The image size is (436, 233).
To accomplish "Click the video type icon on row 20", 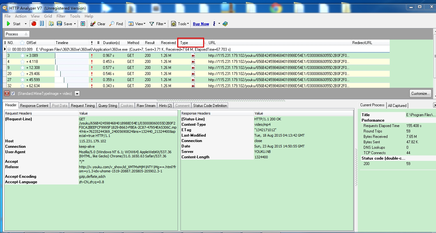I will tap(193, 74).
